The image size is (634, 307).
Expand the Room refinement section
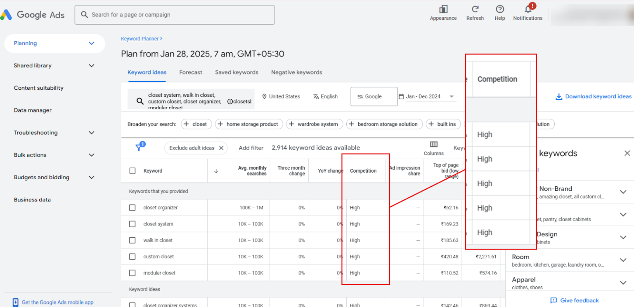click(x=623, y=260)
